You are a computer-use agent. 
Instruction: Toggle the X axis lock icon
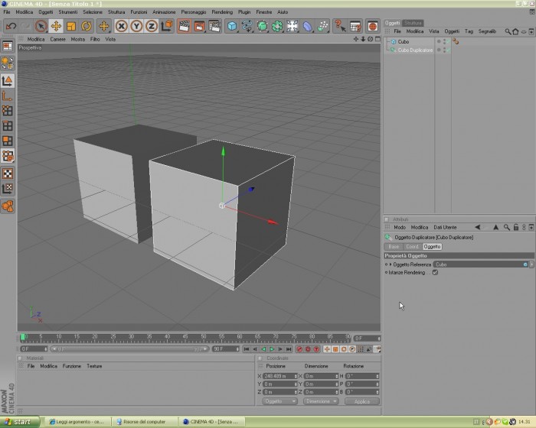pos(121,26)
